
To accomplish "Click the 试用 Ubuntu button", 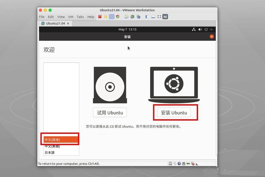I will pos(110,113).
